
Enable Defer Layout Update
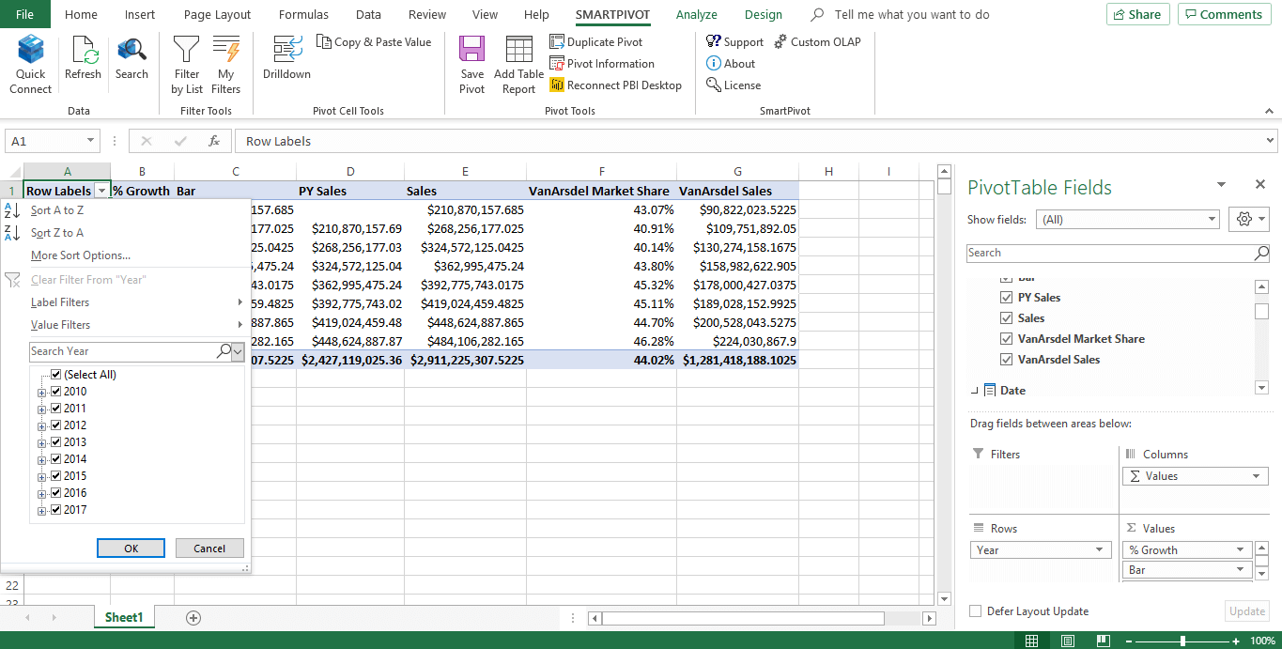pyautogui.click(x=976, y=610)
